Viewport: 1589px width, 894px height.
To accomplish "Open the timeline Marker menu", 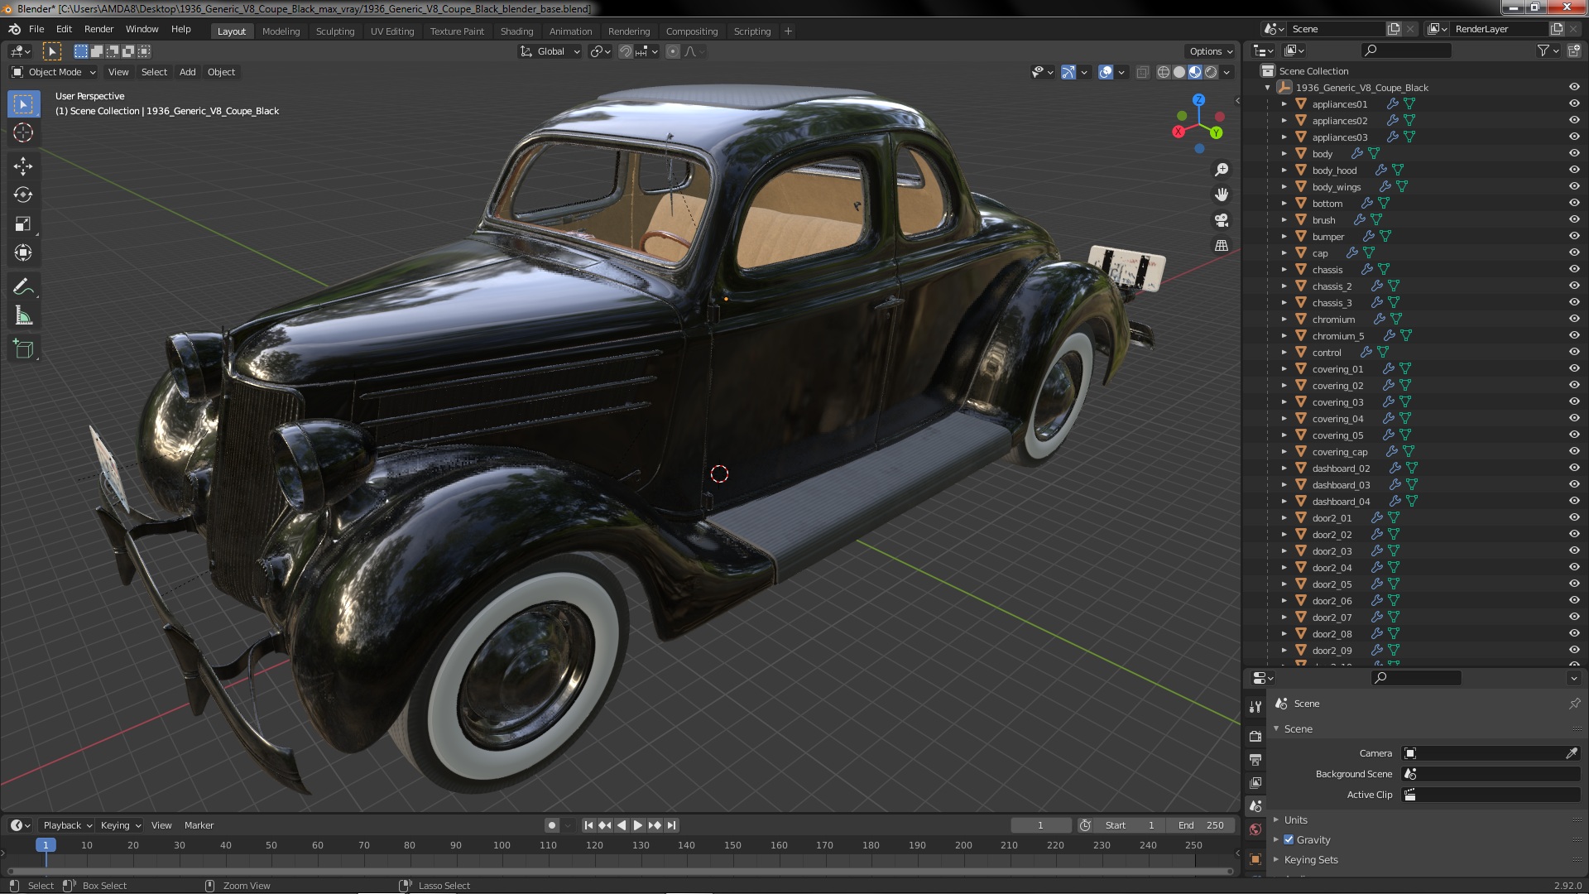I will coord(199,825).
